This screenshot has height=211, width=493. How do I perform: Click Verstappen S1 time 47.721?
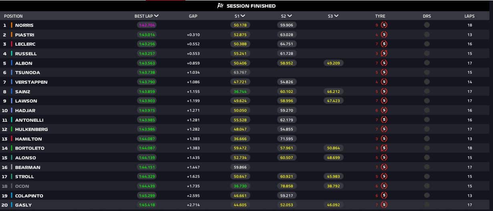coord(240,82)
